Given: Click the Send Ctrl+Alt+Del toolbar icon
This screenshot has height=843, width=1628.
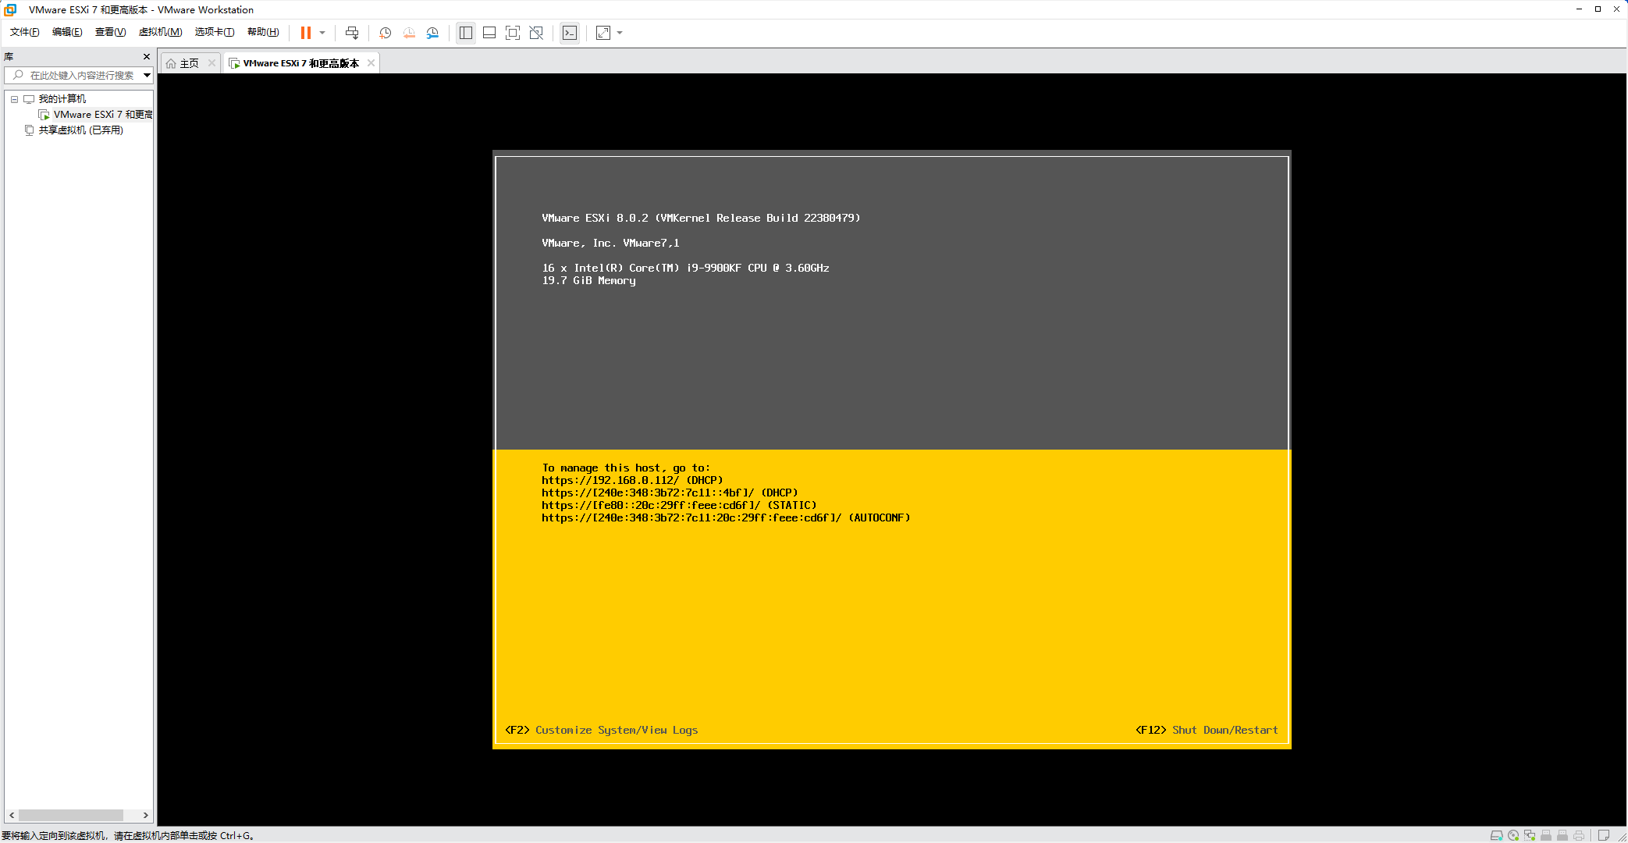Looking at the screenshot, I should point(352,33).
